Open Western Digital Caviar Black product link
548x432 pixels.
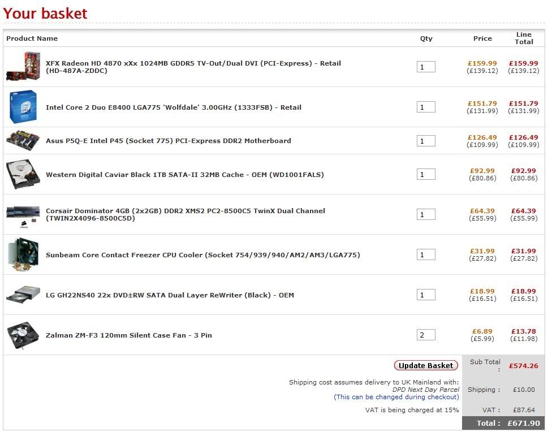click(184, 175)
